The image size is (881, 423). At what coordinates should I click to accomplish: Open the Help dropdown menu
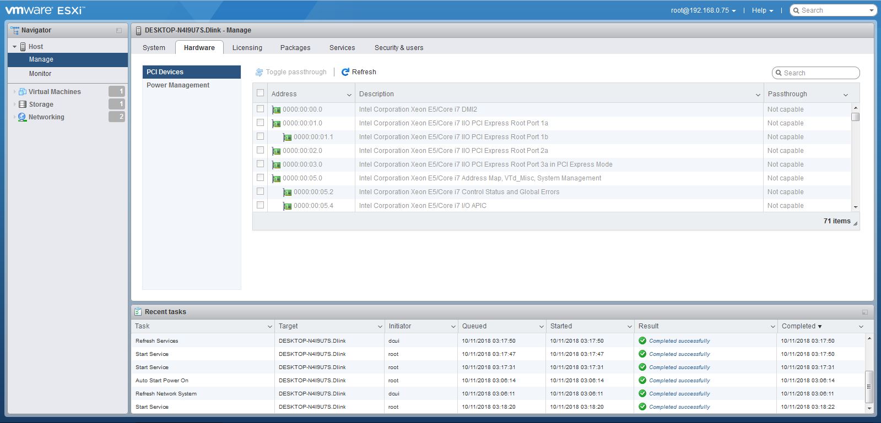pos(763,10)
